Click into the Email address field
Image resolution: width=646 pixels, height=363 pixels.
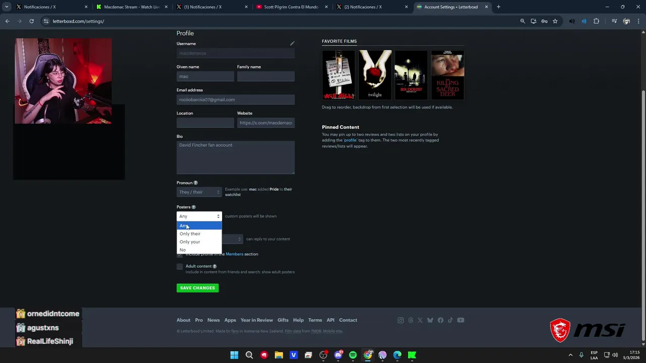tap(236, 99)
